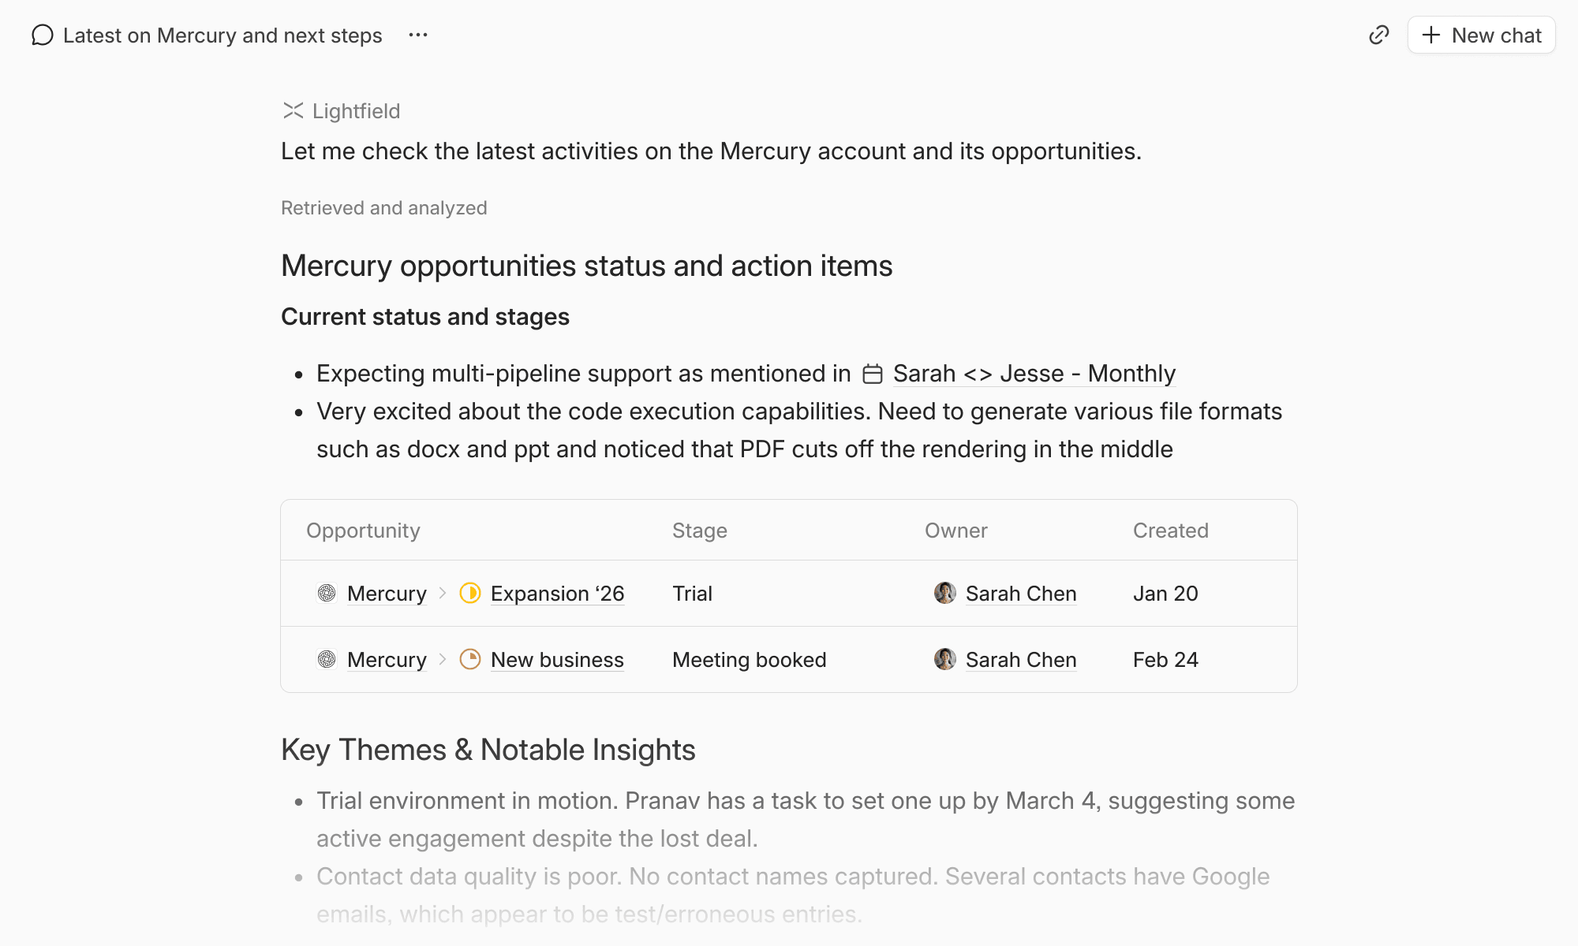Click the chat bubble icon beside the title
The height and width of the screenshot is (946, 1578).
tap(43, 35)
